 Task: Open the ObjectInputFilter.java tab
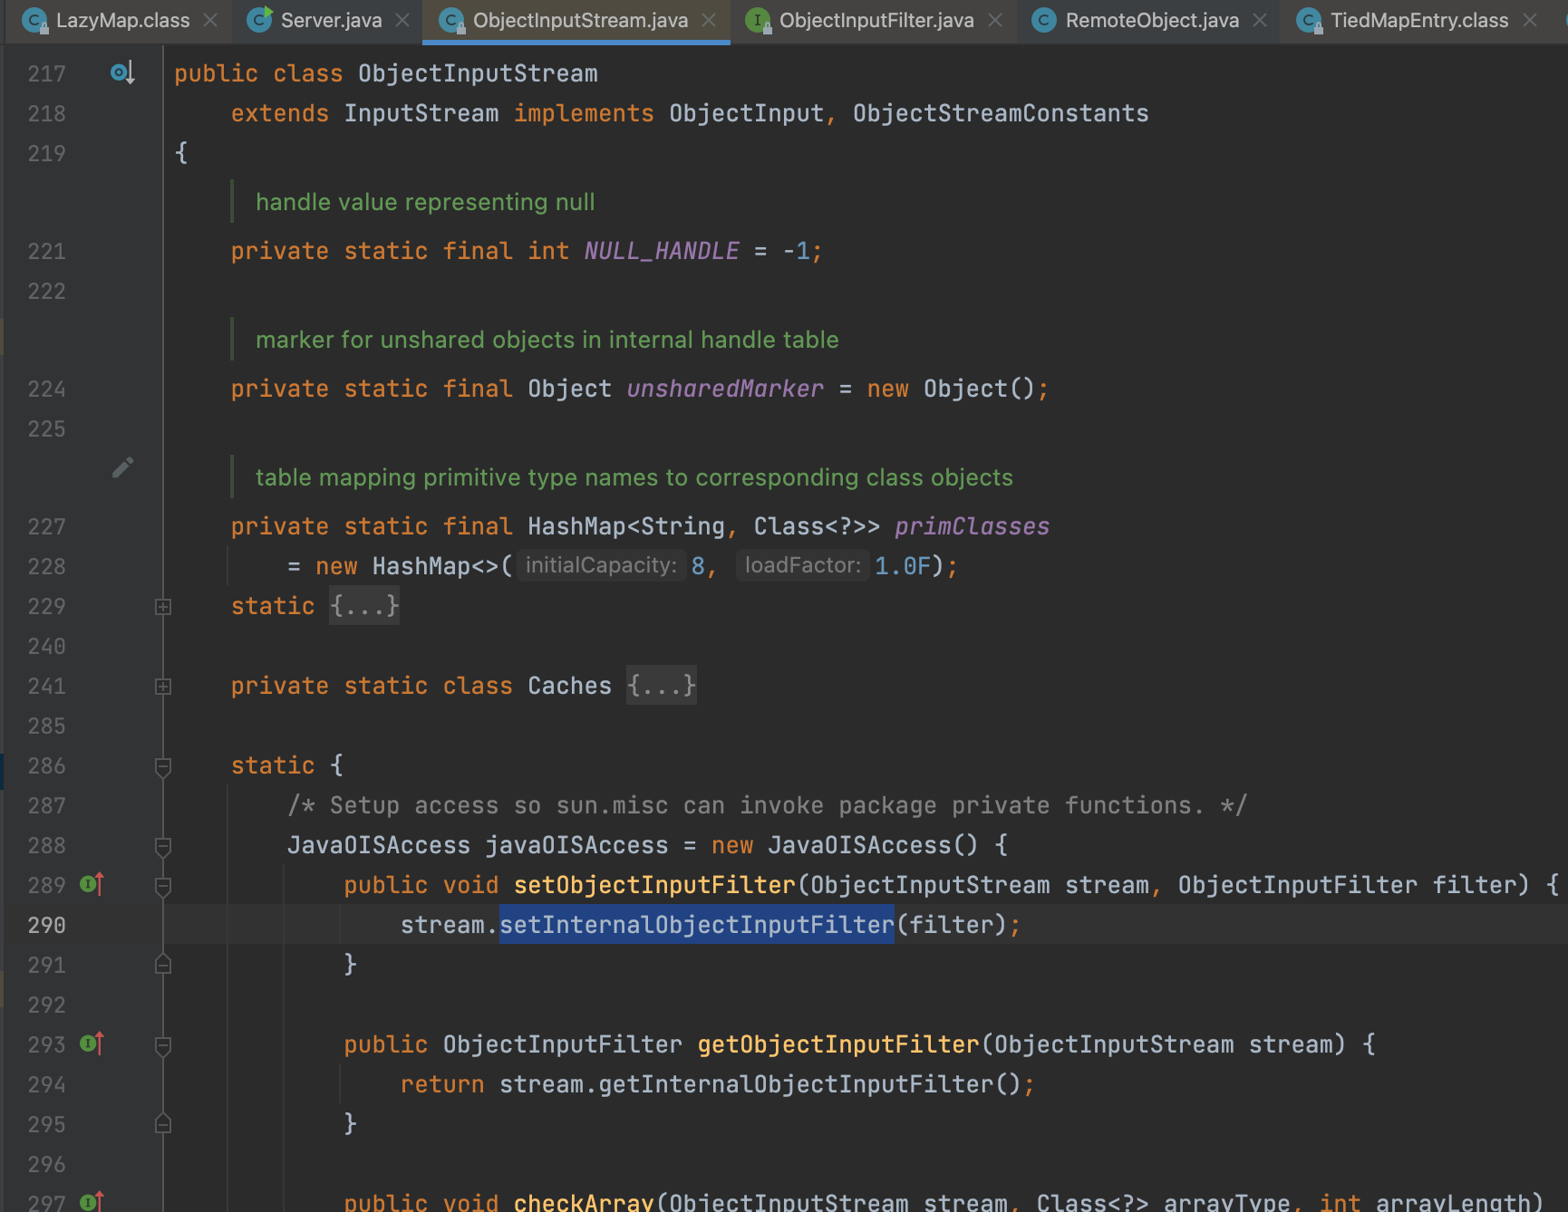(x=876, y=20)
